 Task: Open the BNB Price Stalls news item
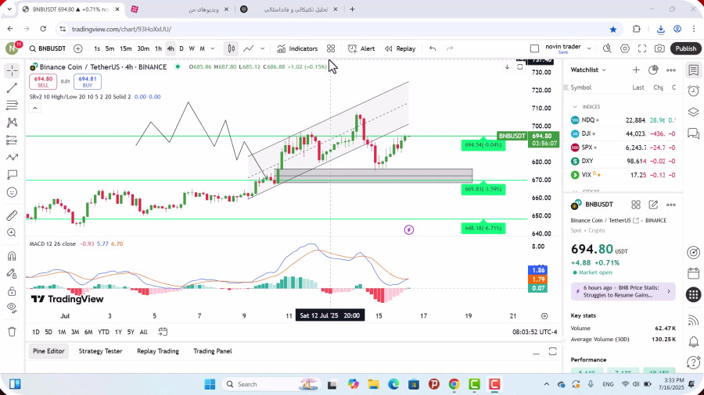tap(623, 291)
